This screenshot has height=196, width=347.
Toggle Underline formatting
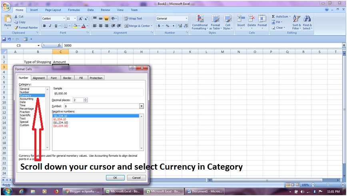click(x=56, y=26)
